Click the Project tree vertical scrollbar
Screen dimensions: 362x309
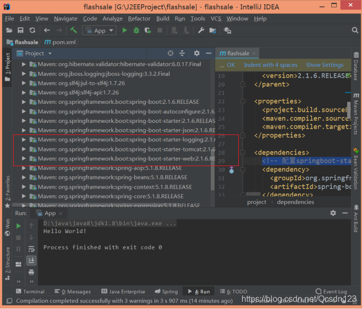(x=212, y=170)
